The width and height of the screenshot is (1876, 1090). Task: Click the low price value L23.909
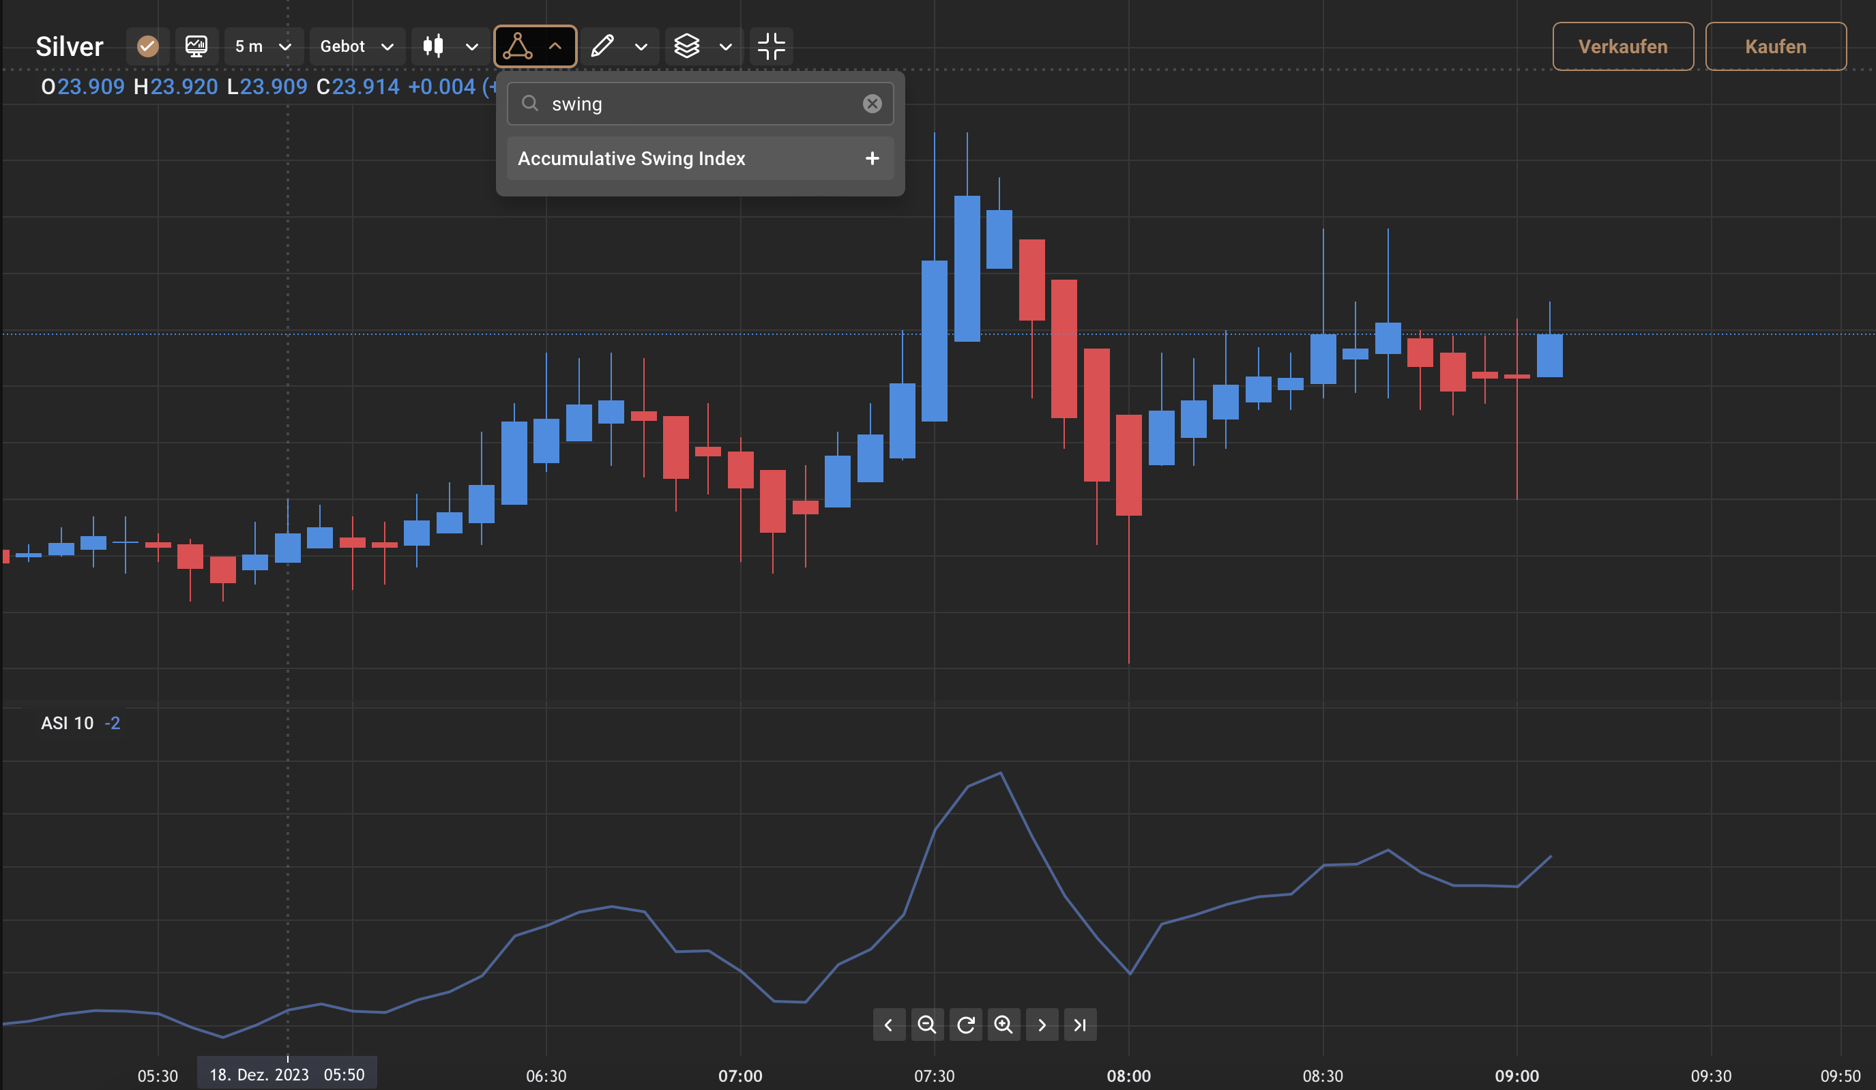click(267, 87)
